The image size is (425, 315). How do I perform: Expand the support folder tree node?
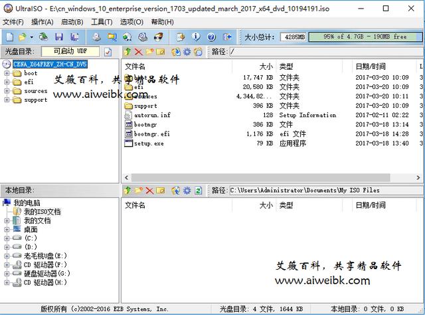(7, 100)
